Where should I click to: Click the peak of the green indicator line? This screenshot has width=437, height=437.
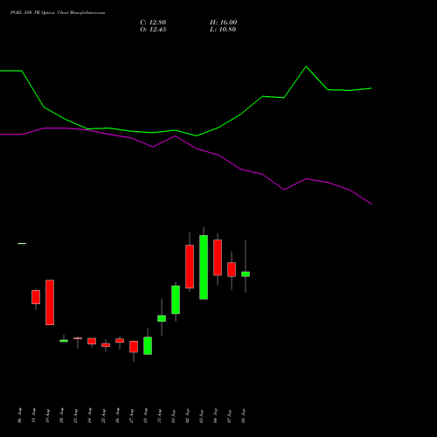click(306, 66)
